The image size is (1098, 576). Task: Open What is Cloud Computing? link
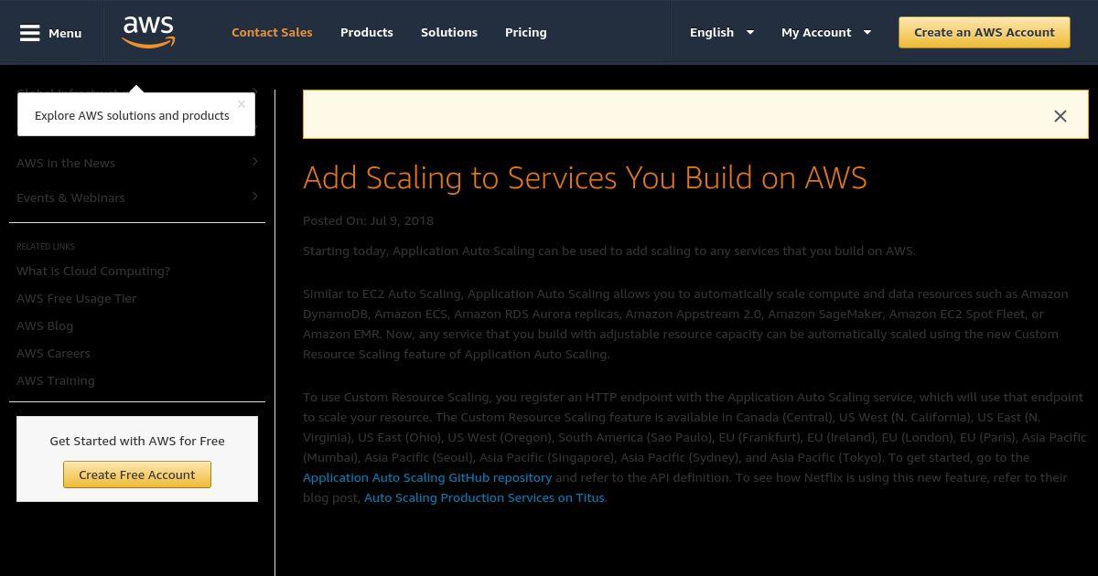[x=93, y=271]
